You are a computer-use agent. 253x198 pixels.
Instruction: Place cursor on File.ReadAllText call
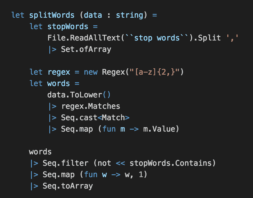pos(79,38)
